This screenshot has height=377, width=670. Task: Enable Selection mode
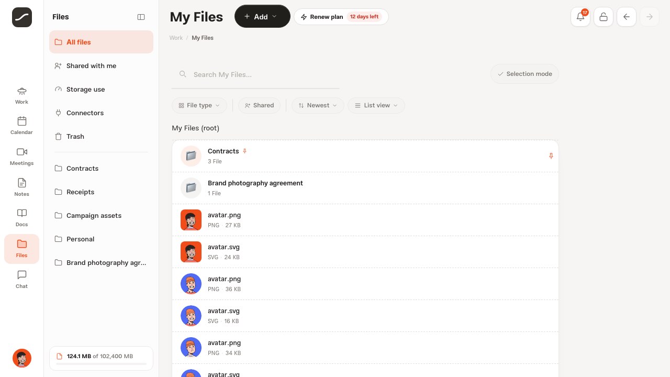click(x=524, y=74)
